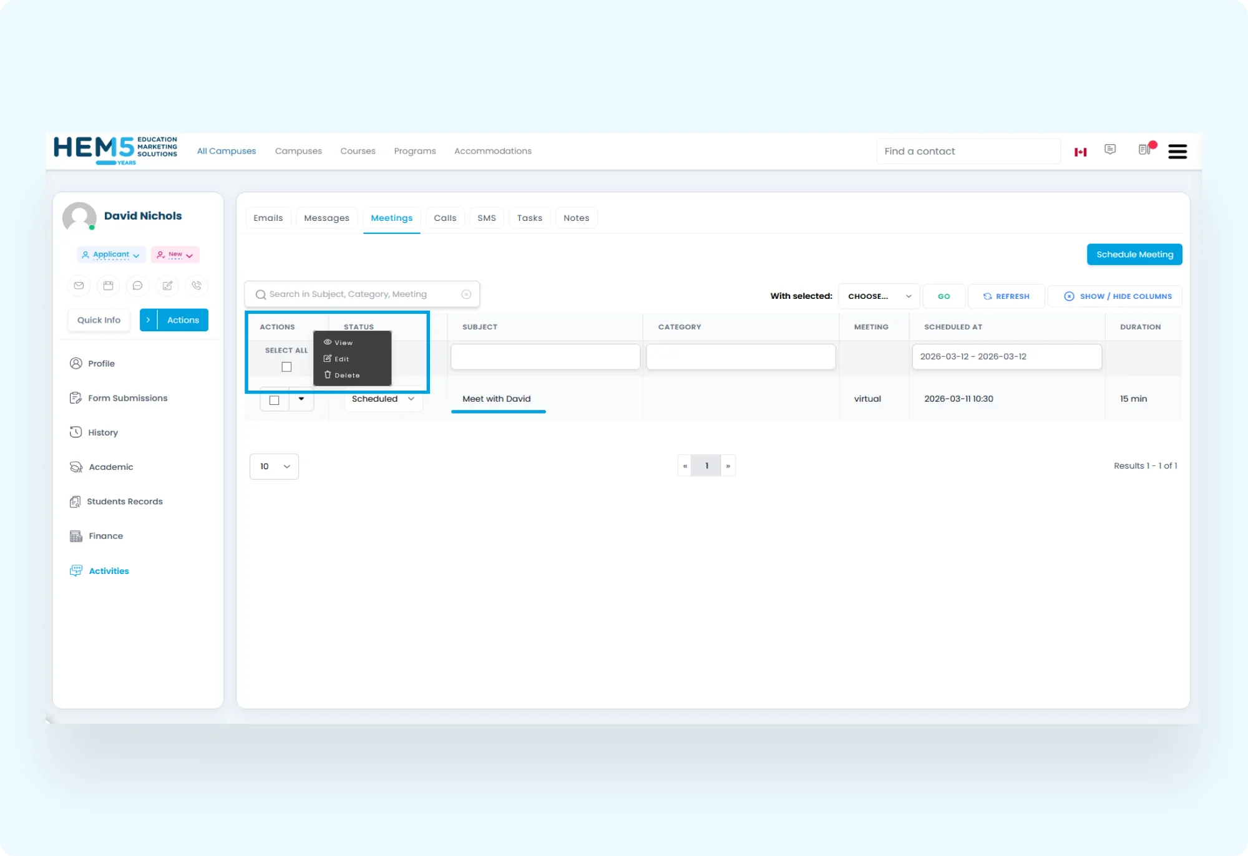1248x856 pixels.
Task: Click the Schedule Meeting button
Action: click(1134, 254)
